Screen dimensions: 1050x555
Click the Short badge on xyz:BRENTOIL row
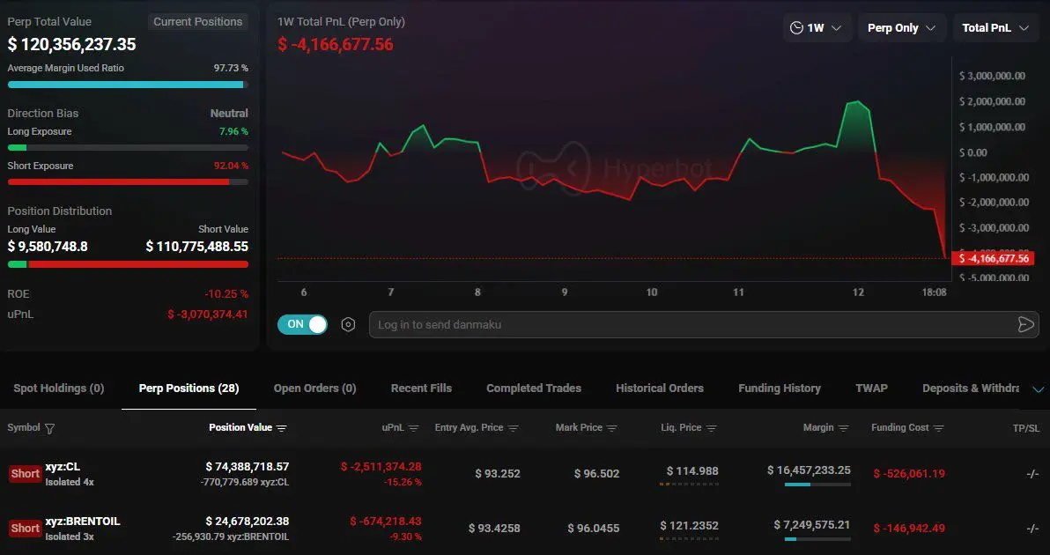(x=26, y=529)
